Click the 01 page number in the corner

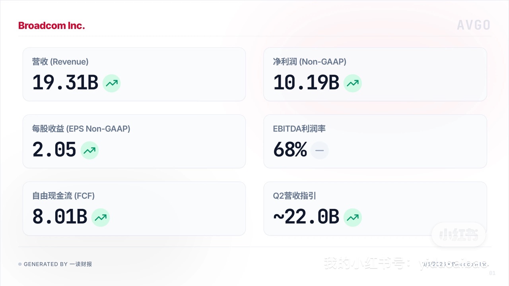point(492,273)
